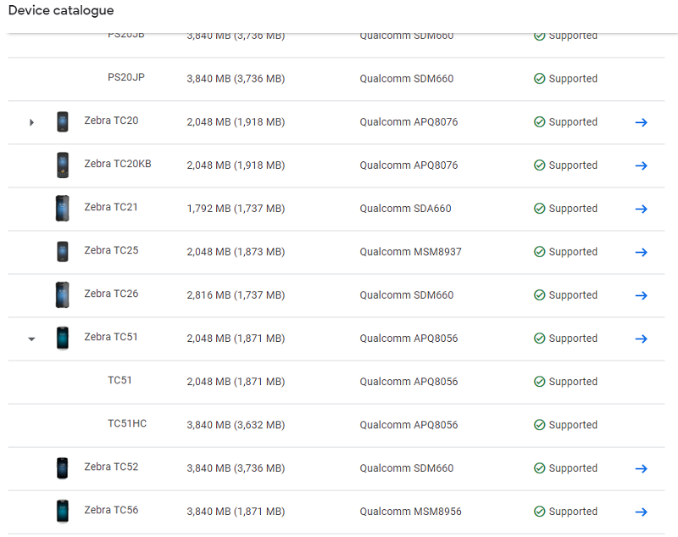Viewport: 678px width, 537px height.
Task: Click the 1,792 MB (1,737 MB) RAM value
Action: [236, 209]
